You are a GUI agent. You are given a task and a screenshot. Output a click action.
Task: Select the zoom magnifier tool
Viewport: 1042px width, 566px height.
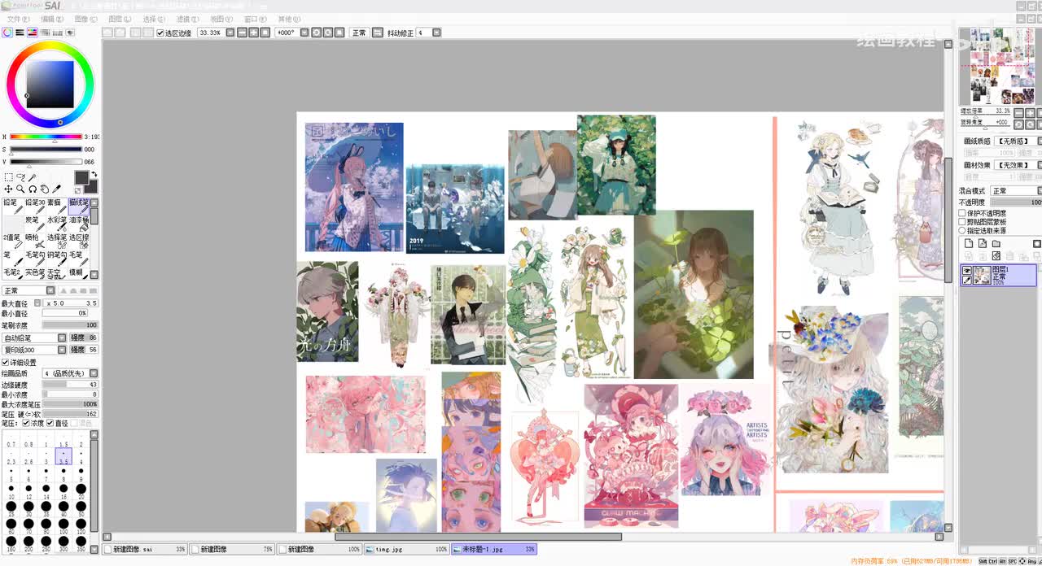(x=20, y=189)
